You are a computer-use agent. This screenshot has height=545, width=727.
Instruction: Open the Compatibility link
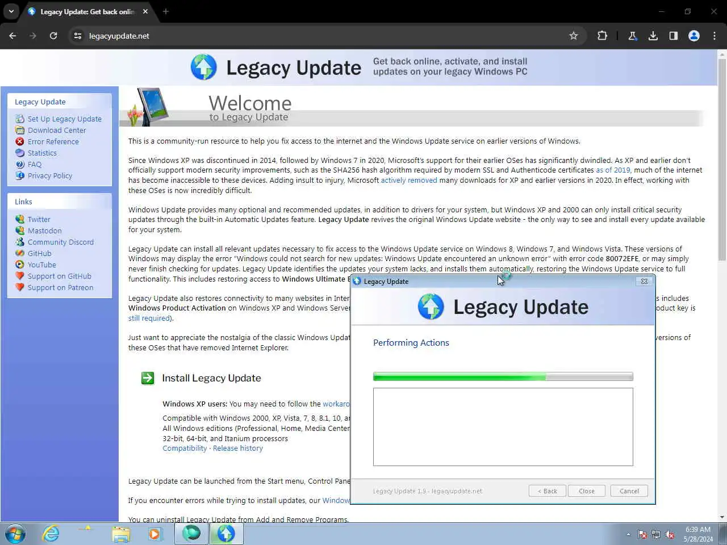click(x=185, y=448)
